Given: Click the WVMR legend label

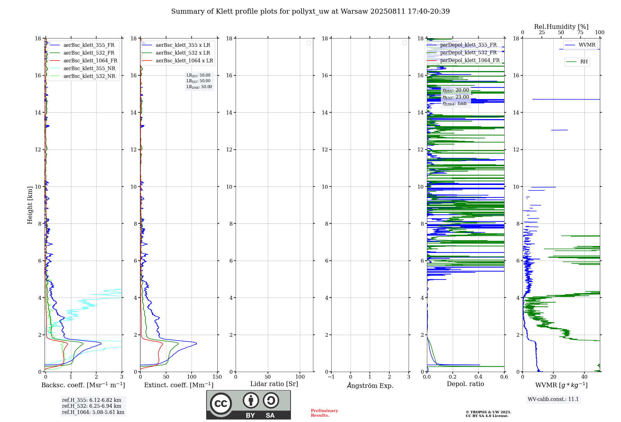Looking at the screenshot, I should click(587, 45).
